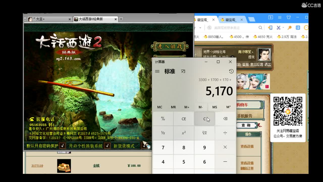Screen dimensions: 323x182
Task: Click the 查询 search button
Action: click(x=246, y=125)
